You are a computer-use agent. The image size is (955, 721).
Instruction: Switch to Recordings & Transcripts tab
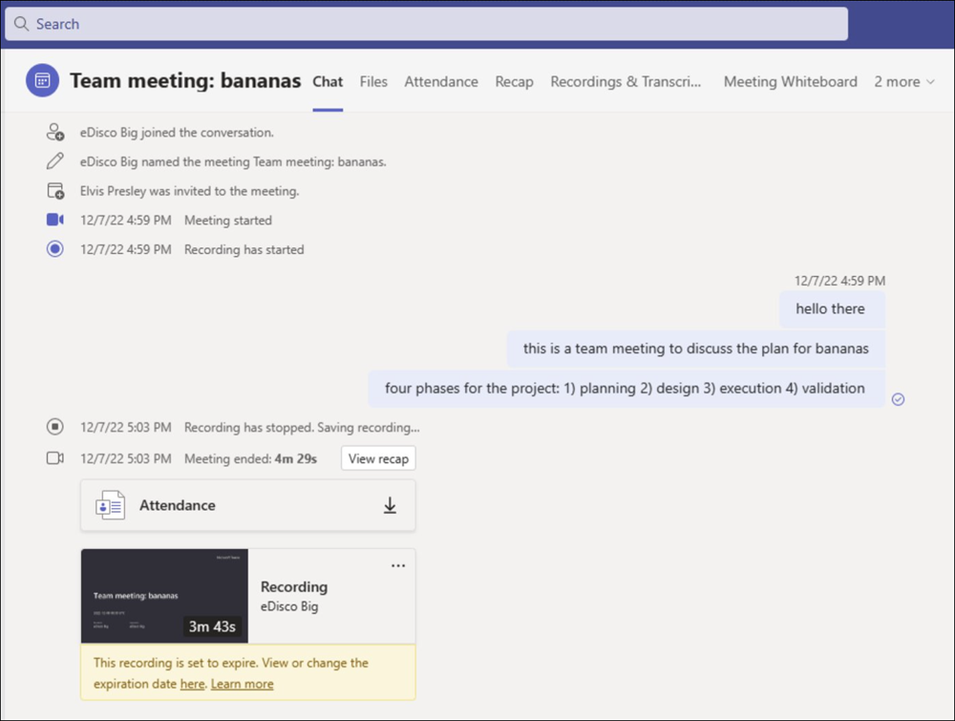(x=626, y=82)
